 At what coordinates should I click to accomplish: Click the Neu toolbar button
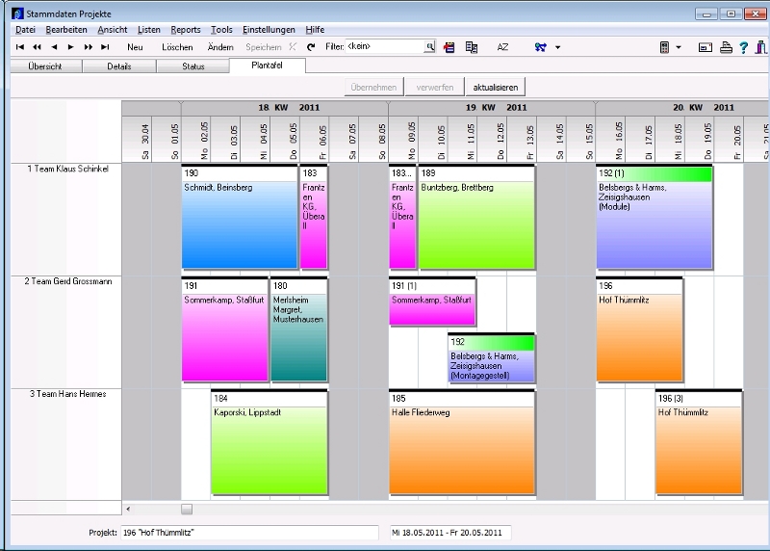tap(135, 47)
